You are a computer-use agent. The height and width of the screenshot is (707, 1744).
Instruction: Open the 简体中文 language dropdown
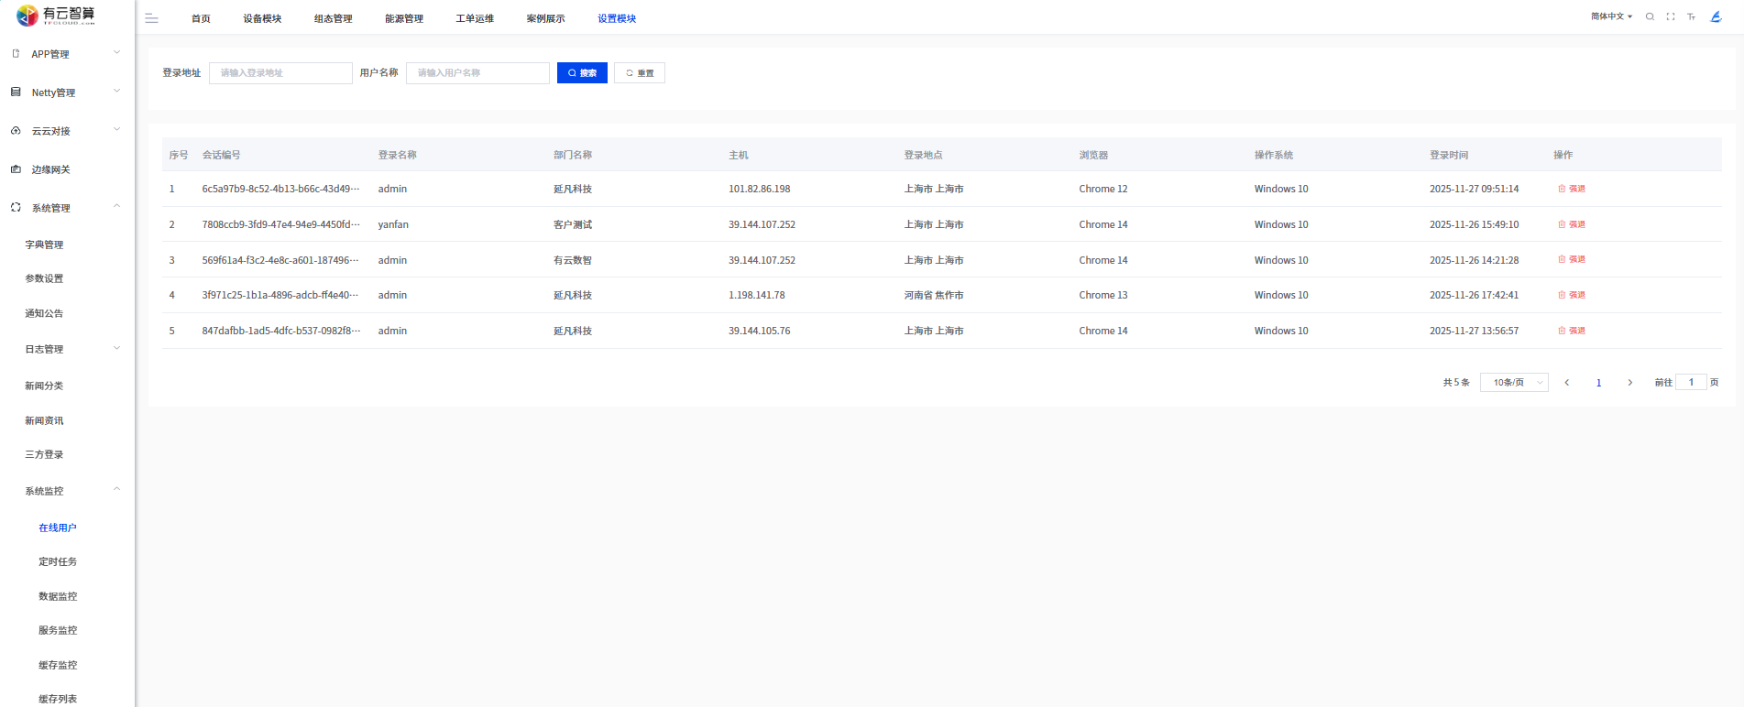[1611, 16]
